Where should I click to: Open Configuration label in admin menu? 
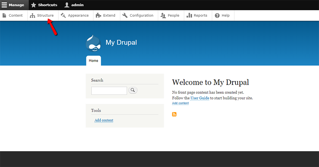click(141, 16)
